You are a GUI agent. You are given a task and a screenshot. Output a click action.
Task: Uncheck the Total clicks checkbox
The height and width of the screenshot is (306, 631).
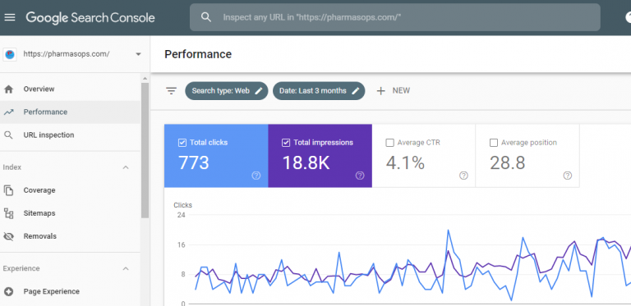182,143
